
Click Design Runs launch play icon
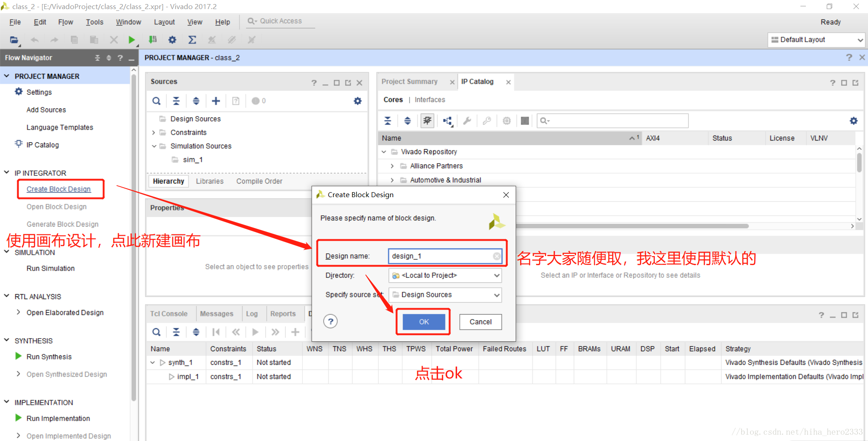click(255, 332)
